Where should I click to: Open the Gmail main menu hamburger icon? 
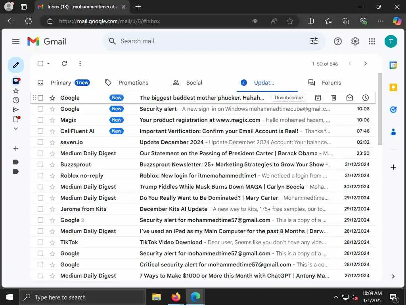coord(16,41)
